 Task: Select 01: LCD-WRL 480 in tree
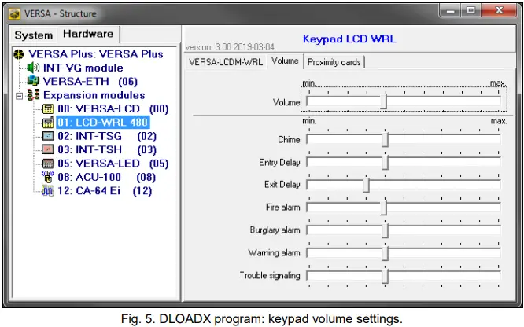pyautogui.click(x=103, y=123)
